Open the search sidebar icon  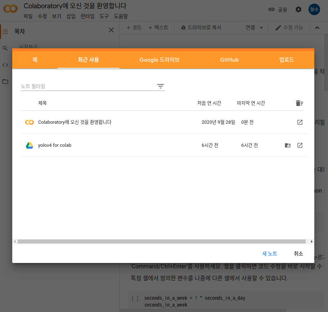(x=5, y=48)
